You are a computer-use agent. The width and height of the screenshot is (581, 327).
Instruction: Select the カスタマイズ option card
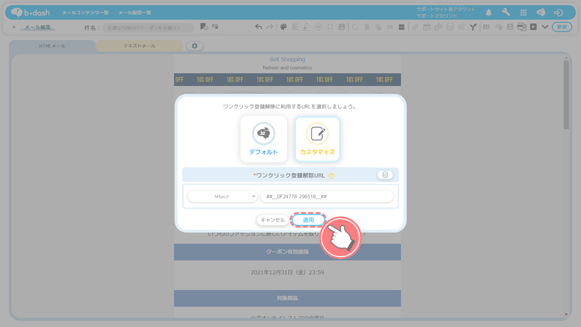pos(317,139)
